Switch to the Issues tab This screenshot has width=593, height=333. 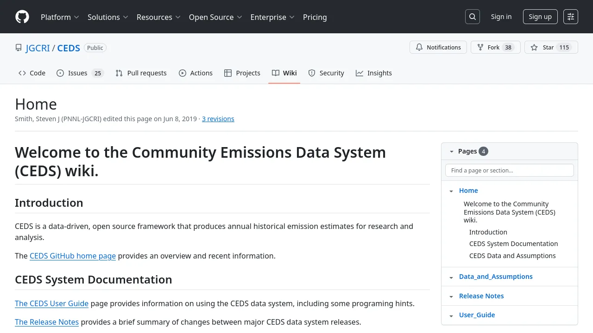click(77, 73)
